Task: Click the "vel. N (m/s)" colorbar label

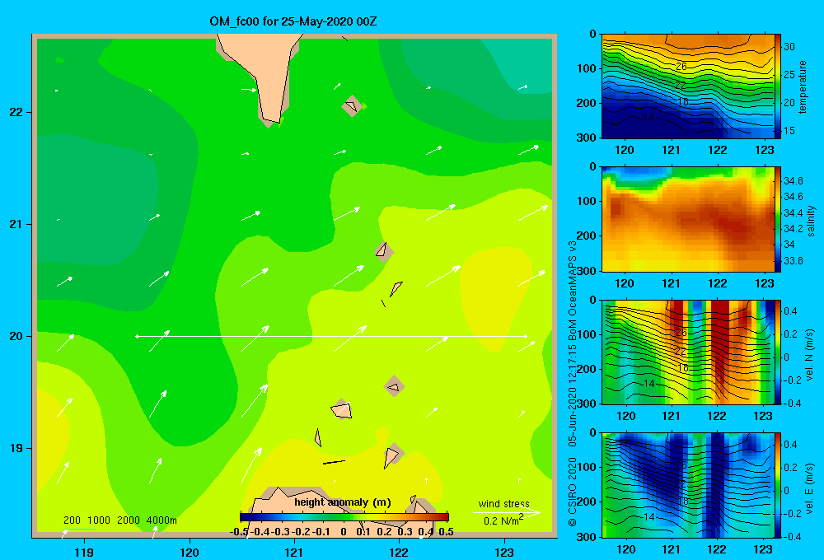Action: coord(809,355)
